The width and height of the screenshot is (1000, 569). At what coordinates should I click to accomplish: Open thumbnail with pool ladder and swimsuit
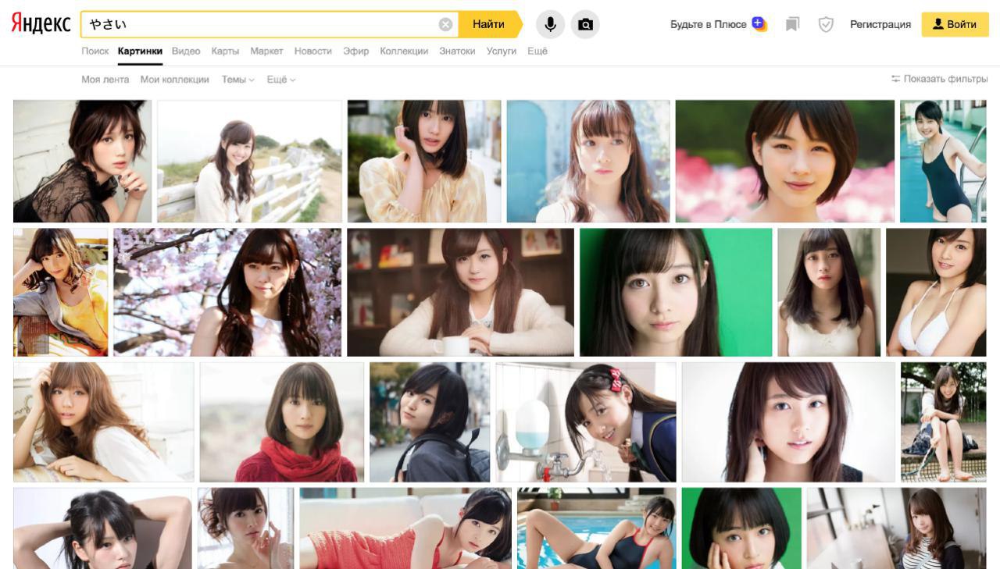pyautogui.click(x=943, y=161)
